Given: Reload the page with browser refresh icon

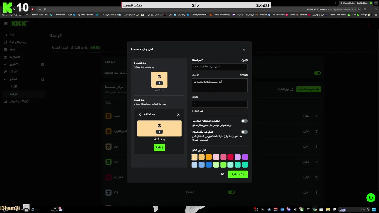Looking at the screenshot, I should coord(365,9).
